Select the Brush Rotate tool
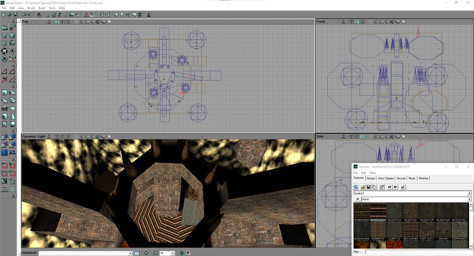Screen dimensions: 474x256 click(x=4, y=51)
